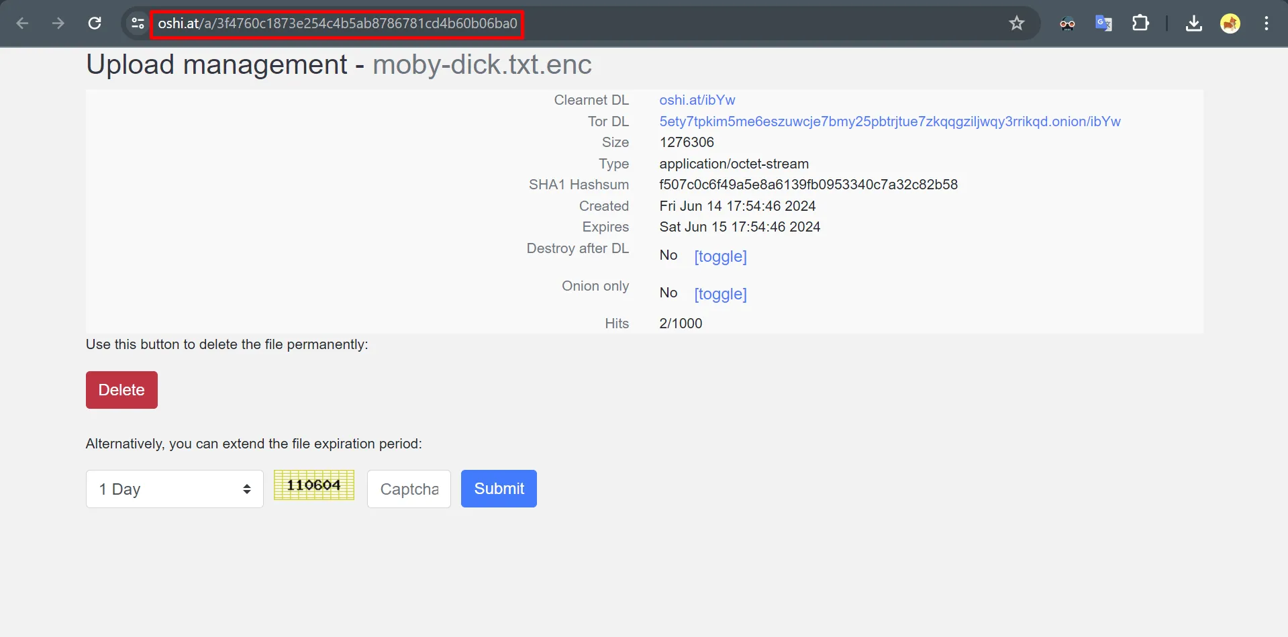Open the Chrome profile avatar
The height and width of the screenshot is (637, 1288).
point(1230,23)
